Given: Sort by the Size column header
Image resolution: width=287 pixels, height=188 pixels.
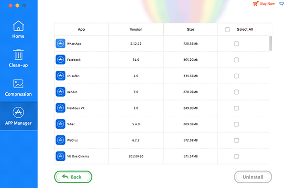Looking at the screenshot, I should coord(190,29).
